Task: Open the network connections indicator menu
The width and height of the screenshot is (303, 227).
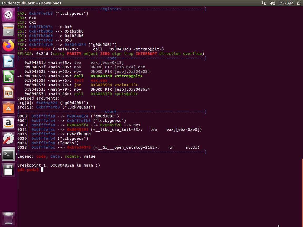Action: click(264, 3)
